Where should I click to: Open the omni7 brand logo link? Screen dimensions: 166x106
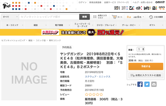[x=160, y=2]
